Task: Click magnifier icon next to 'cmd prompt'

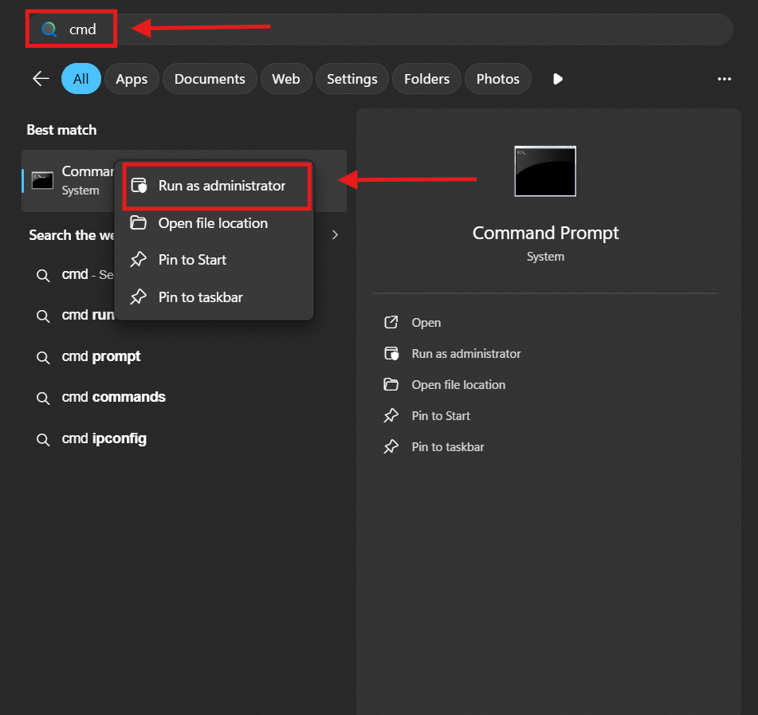Action: coord(43,358)
